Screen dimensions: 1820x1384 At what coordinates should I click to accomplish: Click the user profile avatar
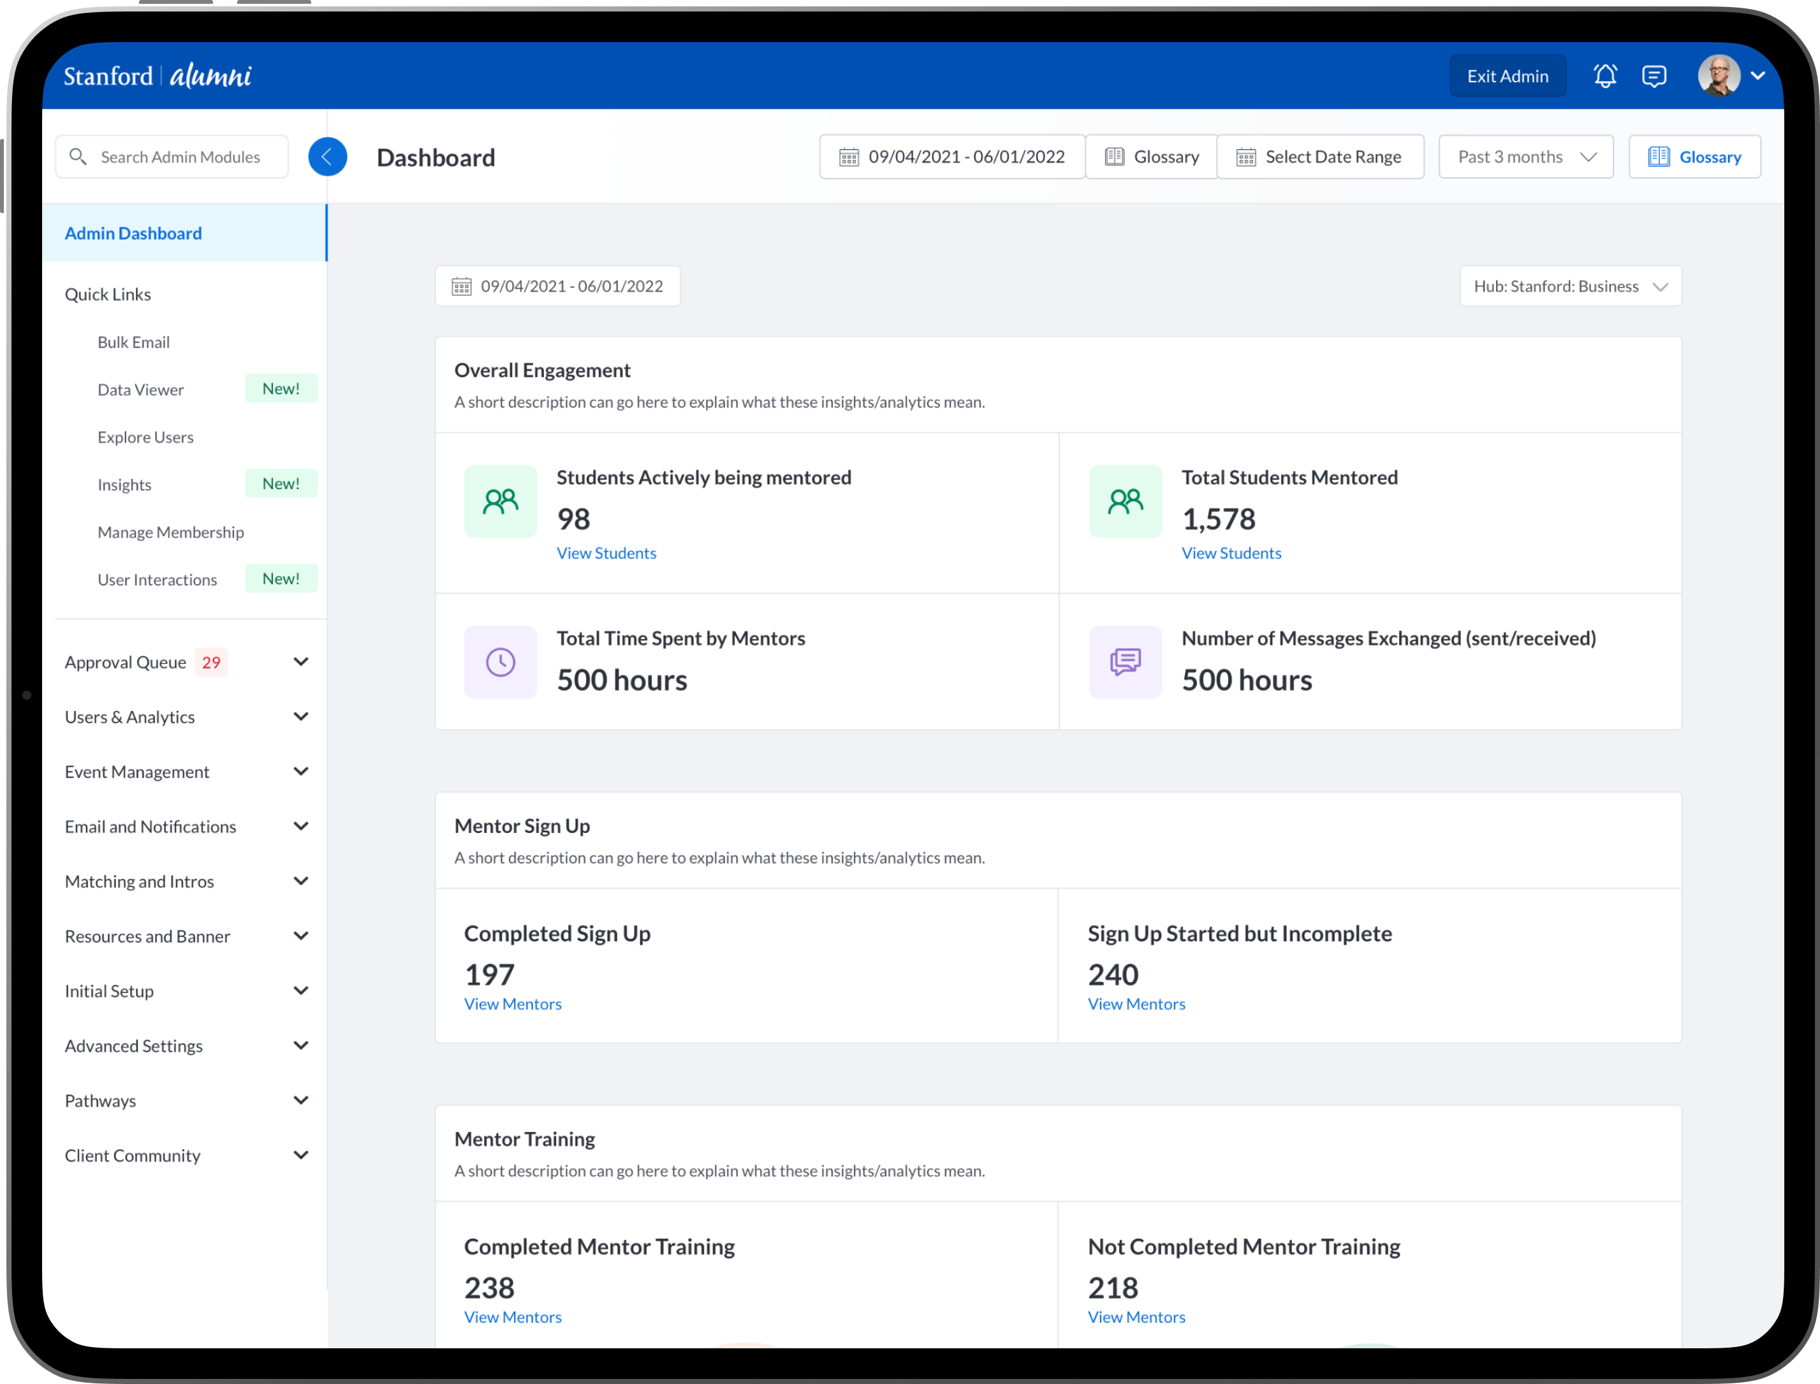coord(1719,76)
